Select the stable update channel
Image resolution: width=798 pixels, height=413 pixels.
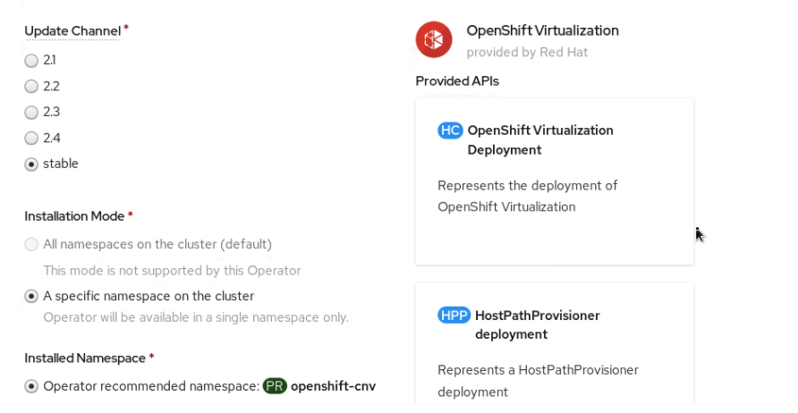[x=31, y=164]
